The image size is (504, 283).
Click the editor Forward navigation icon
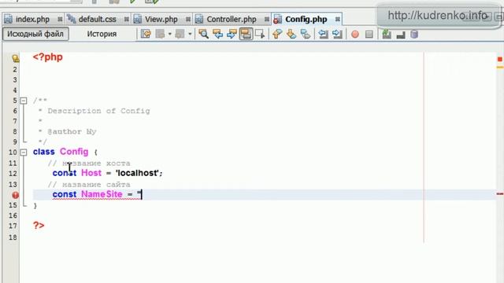[180, 34]
